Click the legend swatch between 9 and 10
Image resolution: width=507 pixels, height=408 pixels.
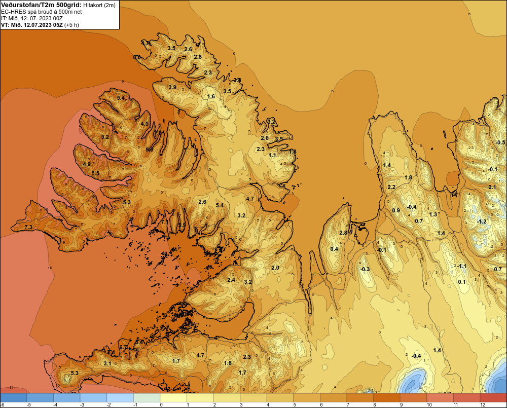coord(414,398)
